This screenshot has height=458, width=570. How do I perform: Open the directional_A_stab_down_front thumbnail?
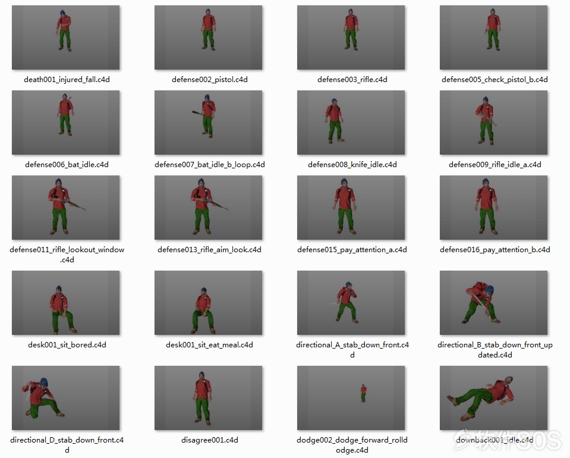(351, 303)
